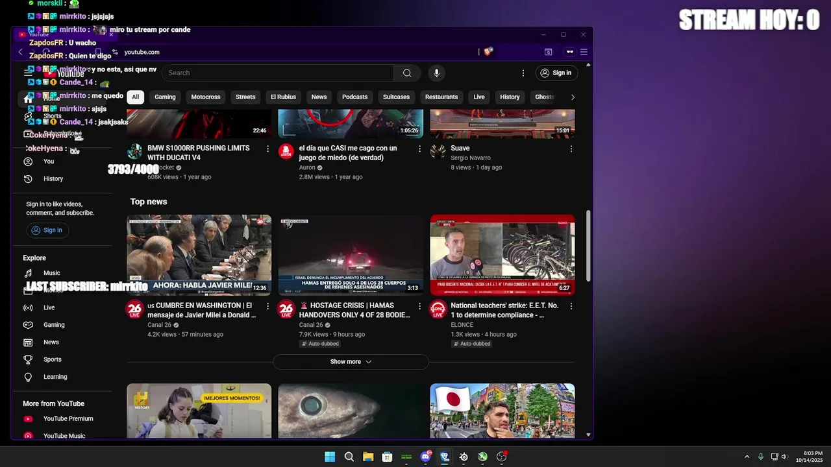Click the youtube.com address bar
This screenshot has height=467, width=831.
pyautogui.click(x=142, y=52)
